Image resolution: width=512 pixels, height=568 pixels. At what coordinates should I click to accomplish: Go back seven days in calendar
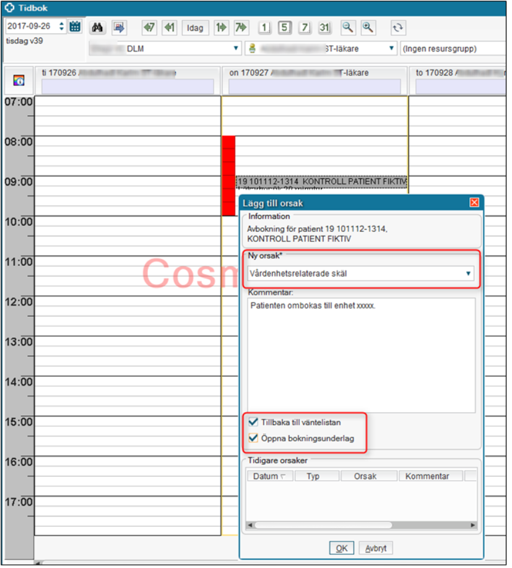[x=149, y=27]
